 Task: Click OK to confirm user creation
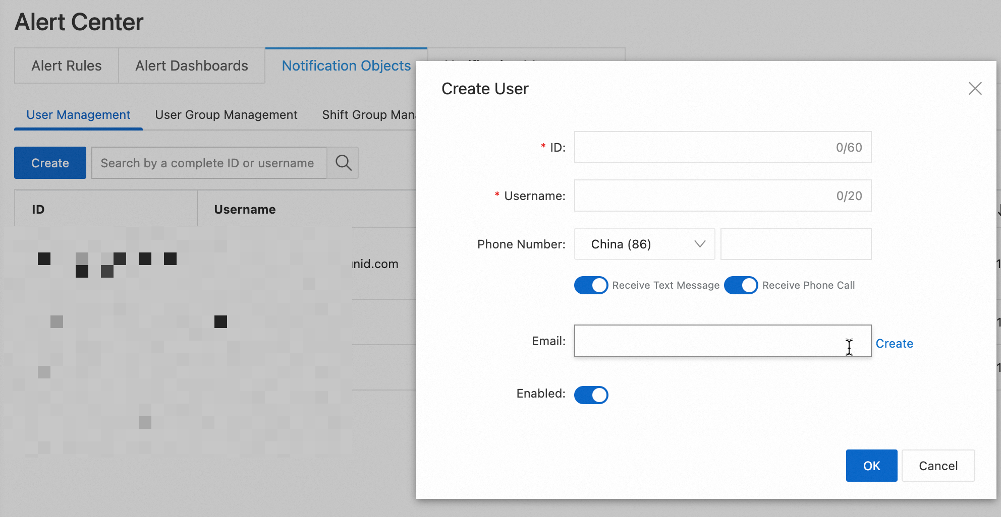pyautogui.click(x=871, y=466)
